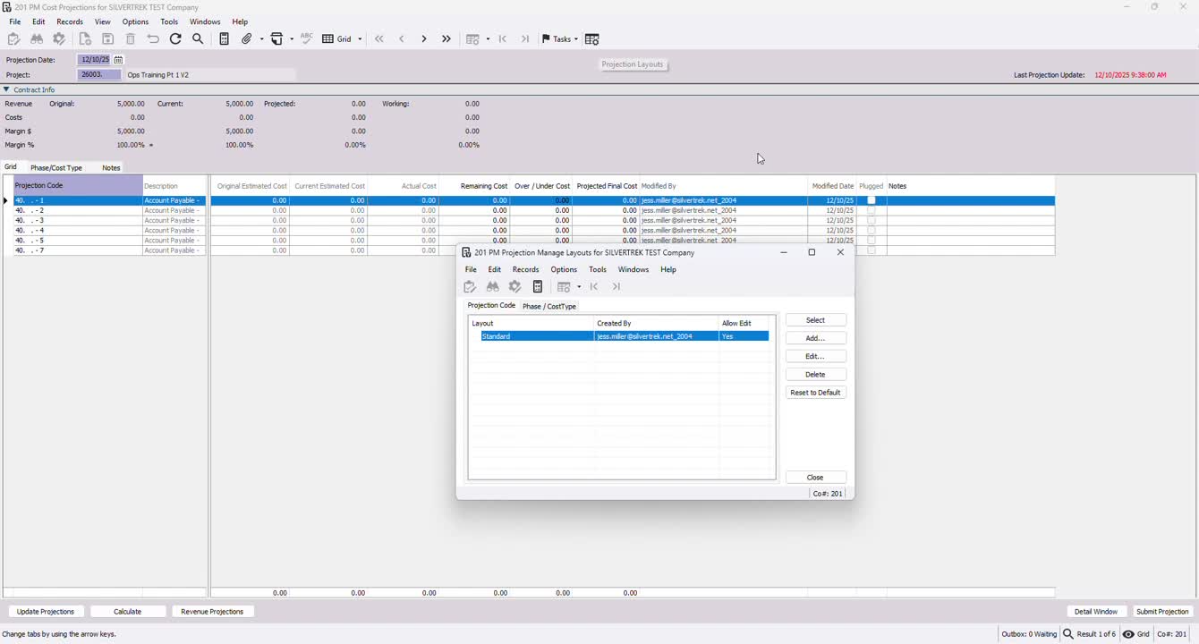Click the refresh icon in main toolbar

click(x=175, y=39)
